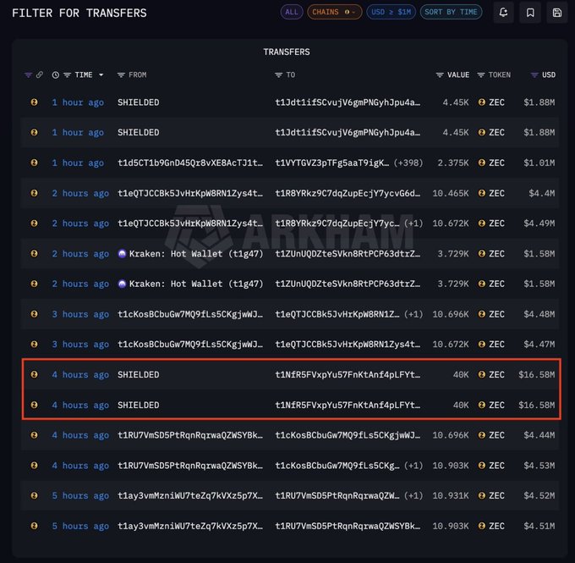Click the purple filter icon in header row
575x563 pixels.
28,75
